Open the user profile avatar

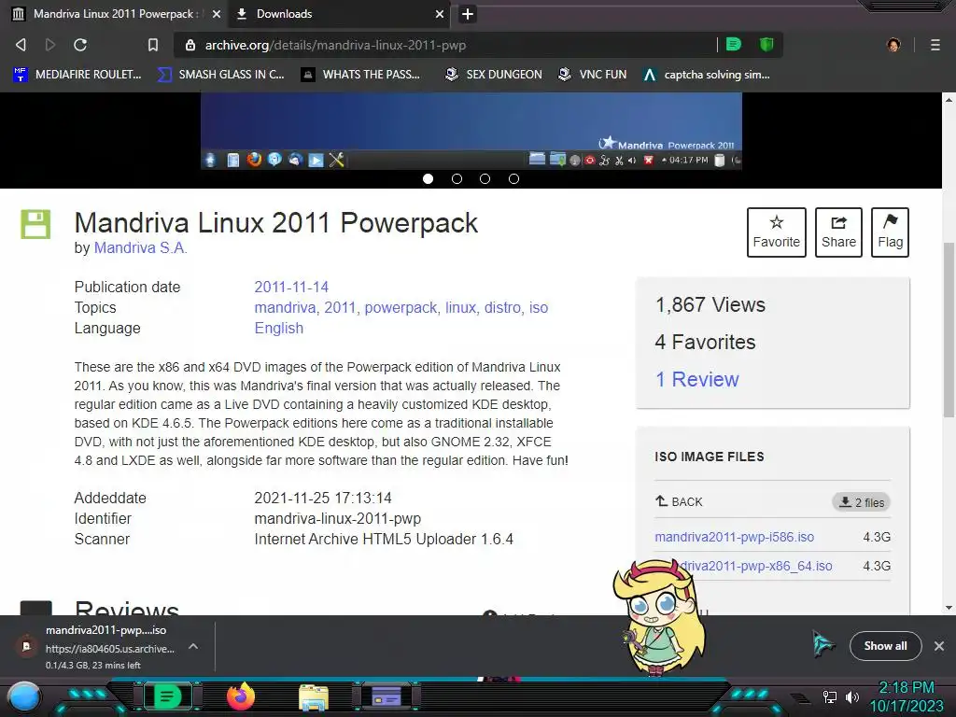click(893, 45)
